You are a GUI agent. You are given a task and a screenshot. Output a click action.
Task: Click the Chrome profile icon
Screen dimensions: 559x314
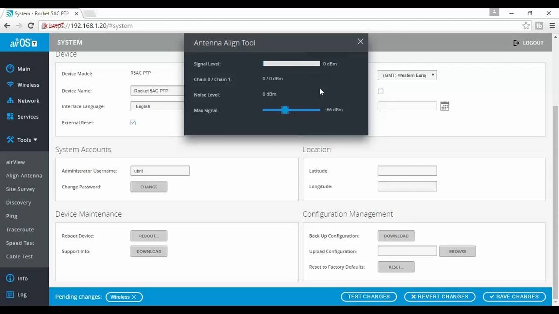point(494,12)
